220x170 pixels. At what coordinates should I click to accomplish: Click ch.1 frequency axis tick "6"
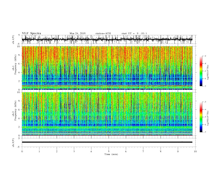[19, 64]
